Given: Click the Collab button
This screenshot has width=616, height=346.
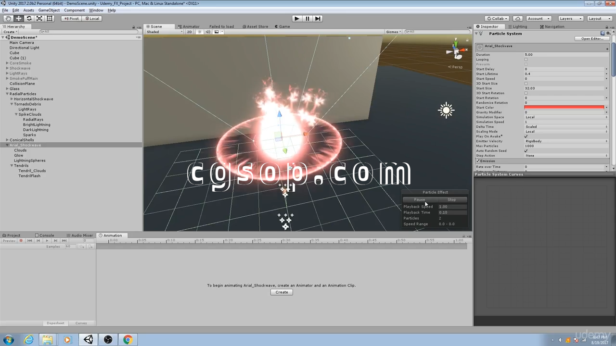Looking at the screenshot, I should (x=497, y=18).
